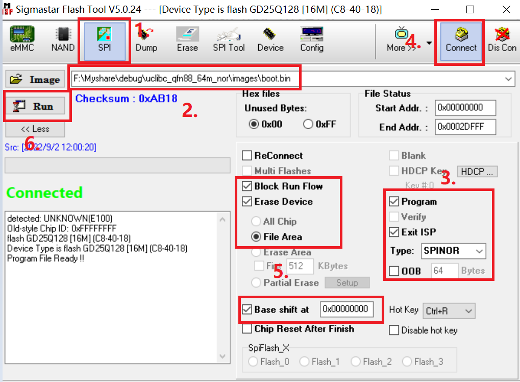Select the Flash_2 radio option

click(x=356, y=362)
